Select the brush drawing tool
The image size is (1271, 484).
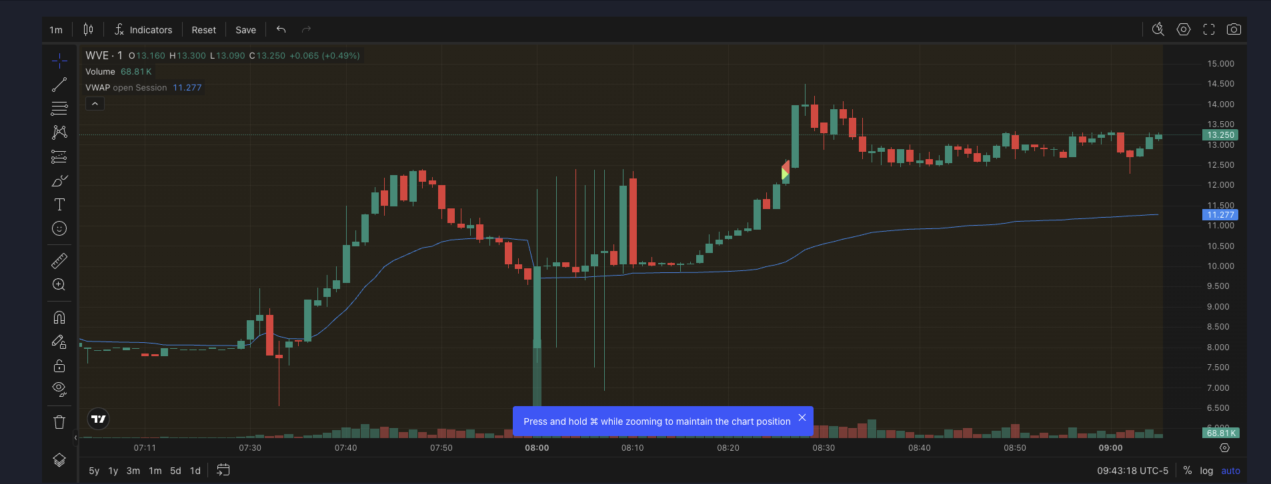coord(59,181)
